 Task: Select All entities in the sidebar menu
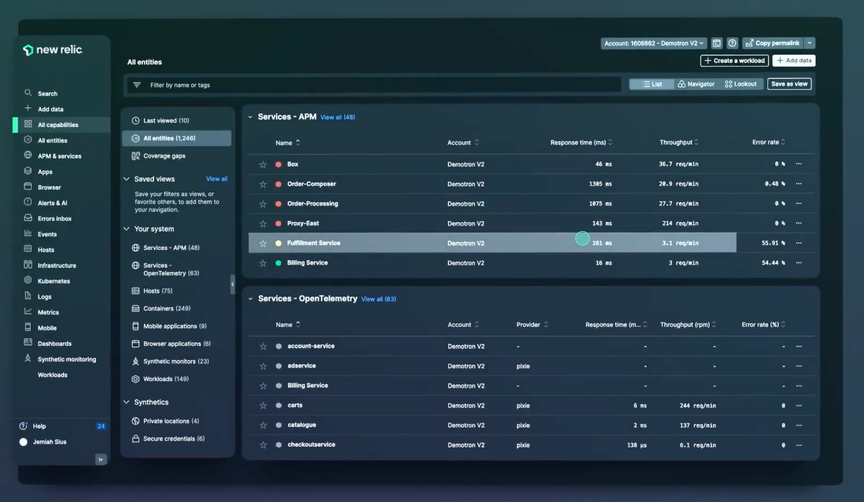(53, 140)
